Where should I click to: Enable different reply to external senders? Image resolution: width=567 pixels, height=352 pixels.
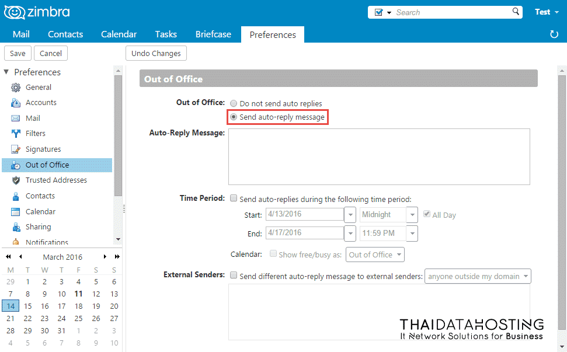(234, 276)
